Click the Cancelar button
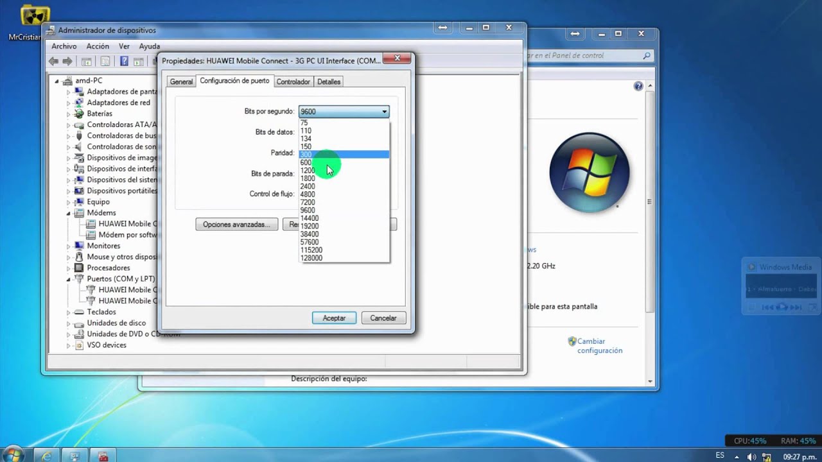Viewport: 822px width, 462px height. pos(383,318)
